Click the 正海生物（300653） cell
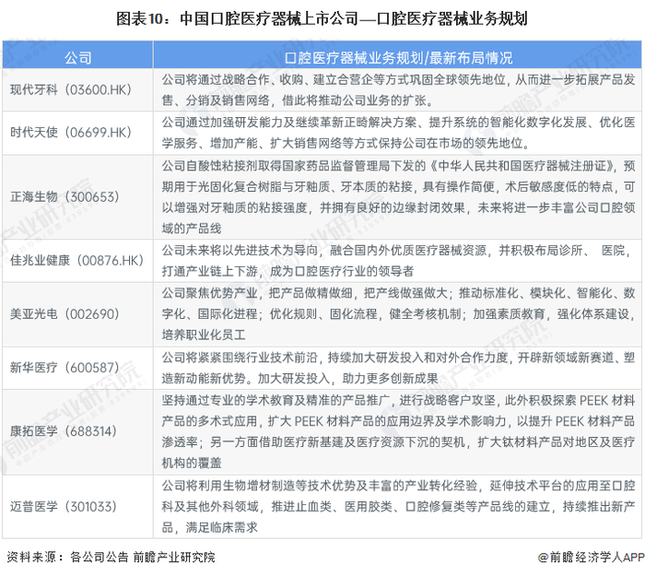The height and width of the screenshot is (576, 645). pyautogui.click(x=77, y=197)
